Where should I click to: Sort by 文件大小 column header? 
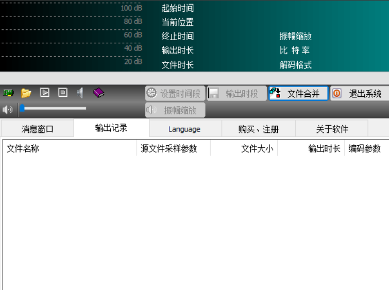point(244,148)
